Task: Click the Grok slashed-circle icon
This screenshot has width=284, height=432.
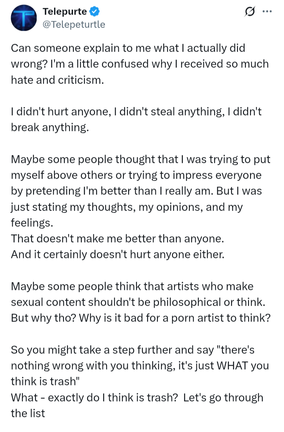Action: pos(250,12)
